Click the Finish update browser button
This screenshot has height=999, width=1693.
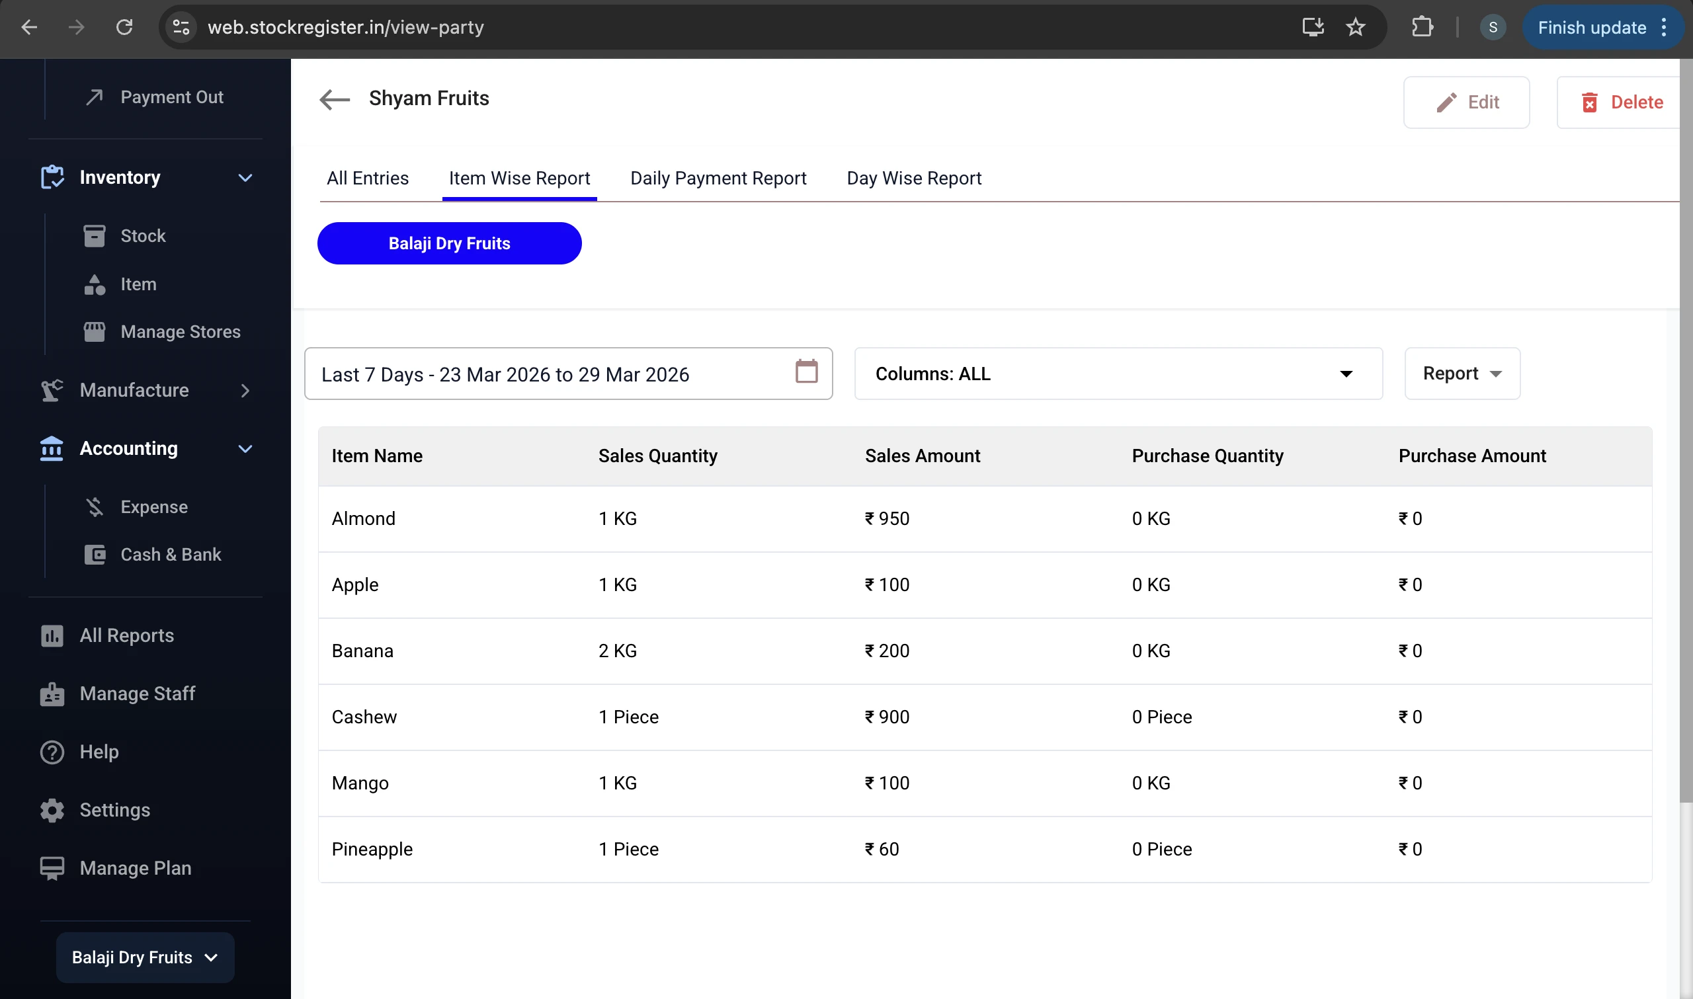point(1592,27)
